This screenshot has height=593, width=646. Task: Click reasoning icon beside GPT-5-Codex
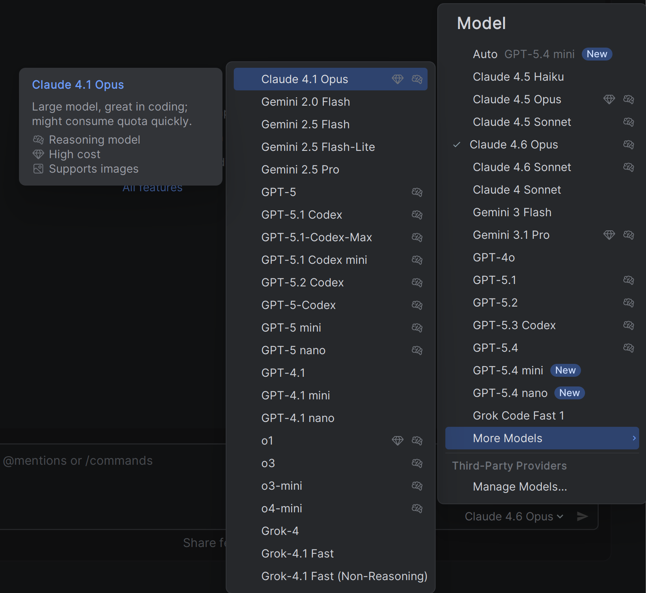pos(417,305)
